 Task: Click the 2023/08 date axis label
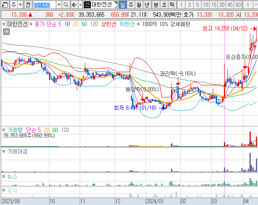pyautogui.click(x=11, y=202)
